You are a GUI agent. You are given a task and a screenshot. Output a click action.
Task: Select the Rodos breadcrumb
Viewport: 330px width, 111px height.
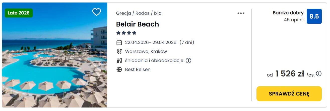[x=142, y=13]
